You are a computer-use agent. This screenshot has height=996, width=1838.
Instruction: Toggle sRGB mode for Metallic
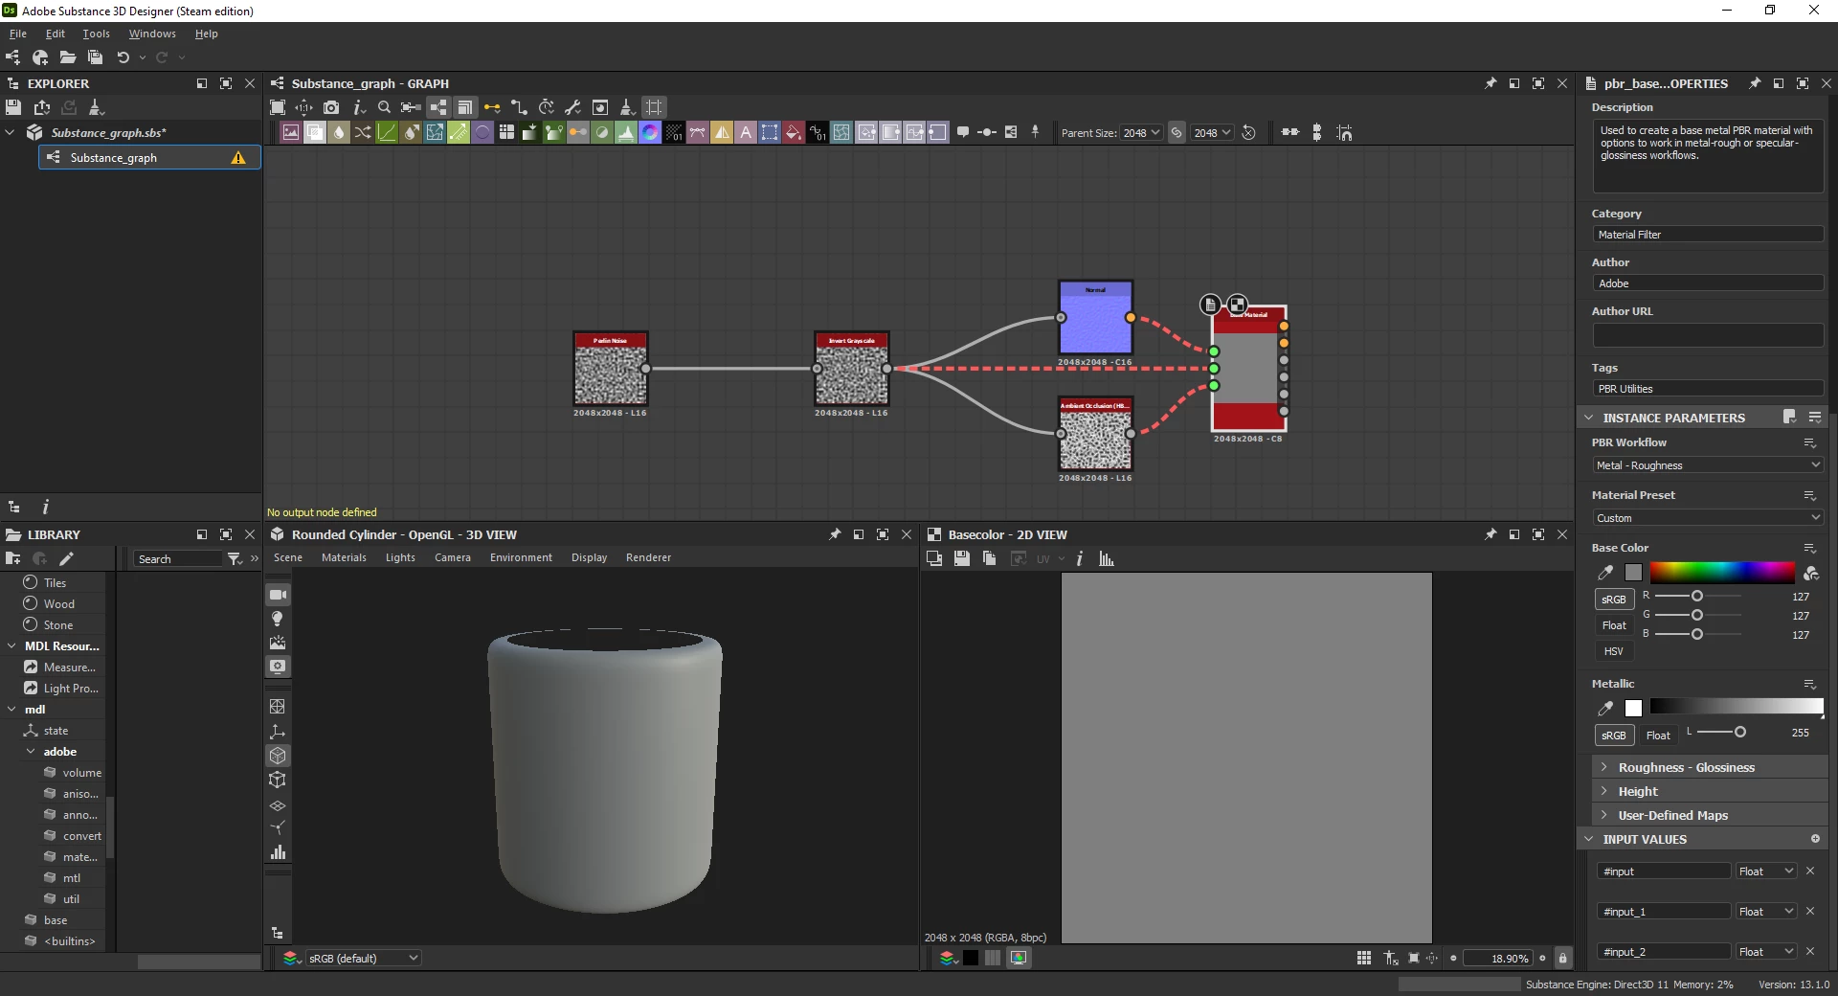coord(1614,736)
